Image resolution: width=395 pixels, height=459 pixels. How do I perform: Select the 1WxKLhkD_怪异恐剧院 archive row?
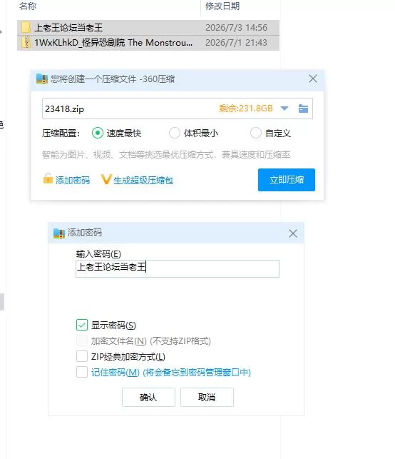tap(148, 43)
